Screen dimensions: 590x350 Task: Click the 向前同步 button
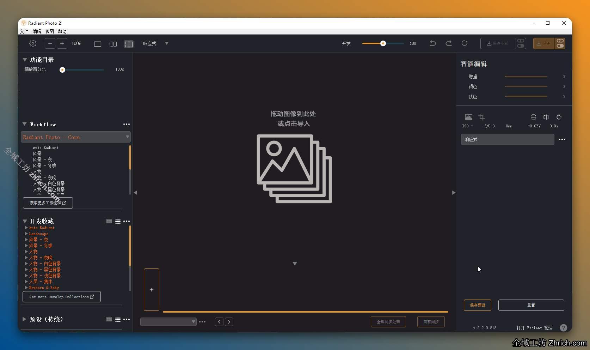(431, 322)
